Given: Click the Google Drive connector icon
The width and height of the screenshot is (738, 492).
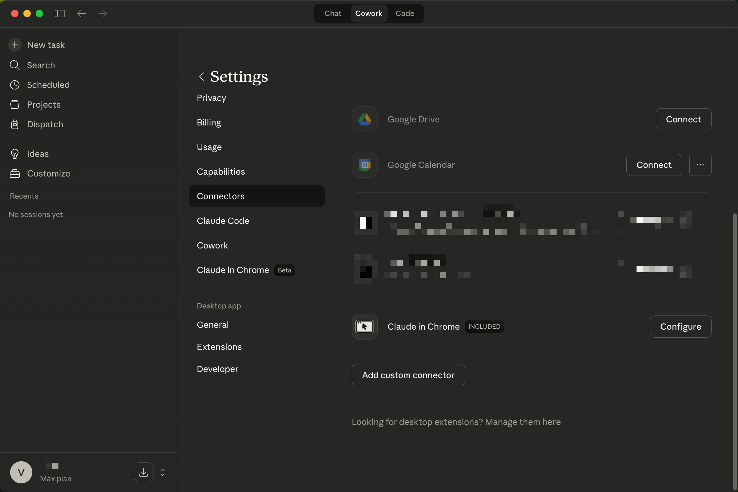Looking at the screenshot, I should pyautogui.click(x=364, y=119).
